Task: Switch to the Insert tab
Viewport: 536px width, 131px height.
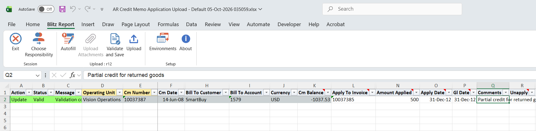Action: [88, 24]
